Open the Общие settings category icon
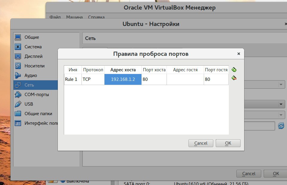 click(18, 37)
